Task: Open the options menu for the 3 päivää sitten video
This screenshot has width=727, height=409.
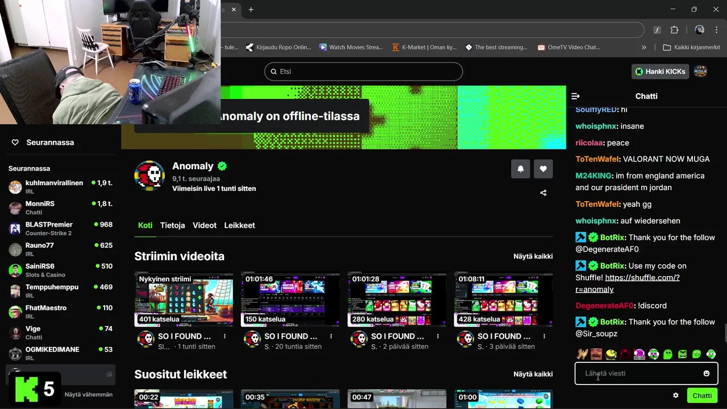Action: [x=545, y=336]
